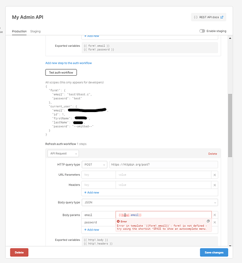Click the braces icon before REST API docs

click(196, 17)
